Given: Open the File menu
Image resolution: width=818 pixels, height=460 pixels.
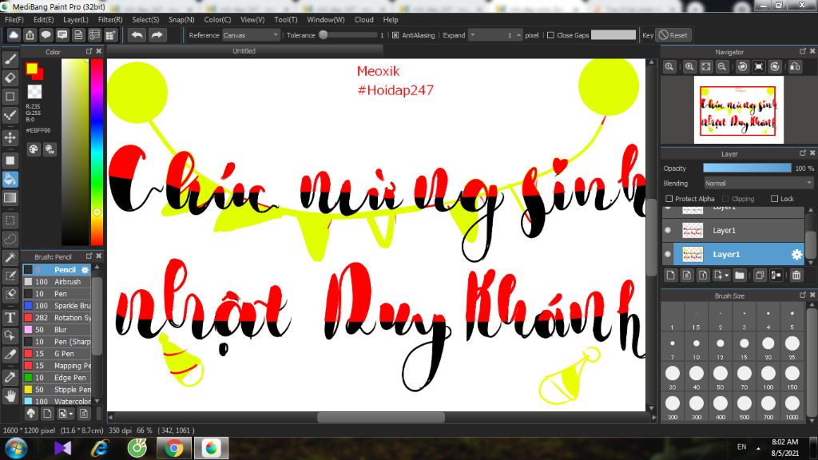Looking at the screenshot, I should pos(14,19).
